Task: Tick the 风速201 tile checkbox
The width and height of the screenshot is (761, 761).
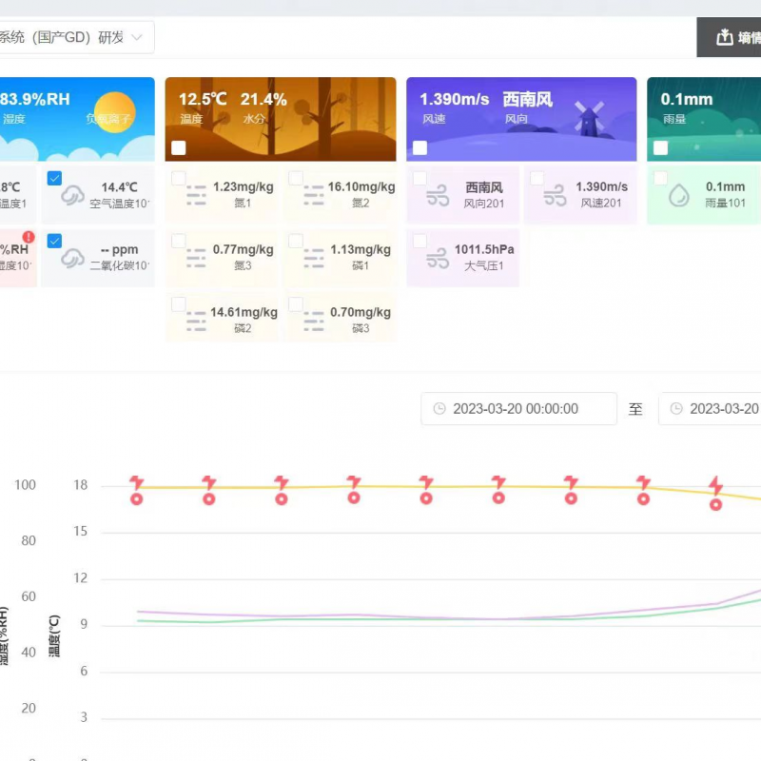Action: (x=537, y=178)
